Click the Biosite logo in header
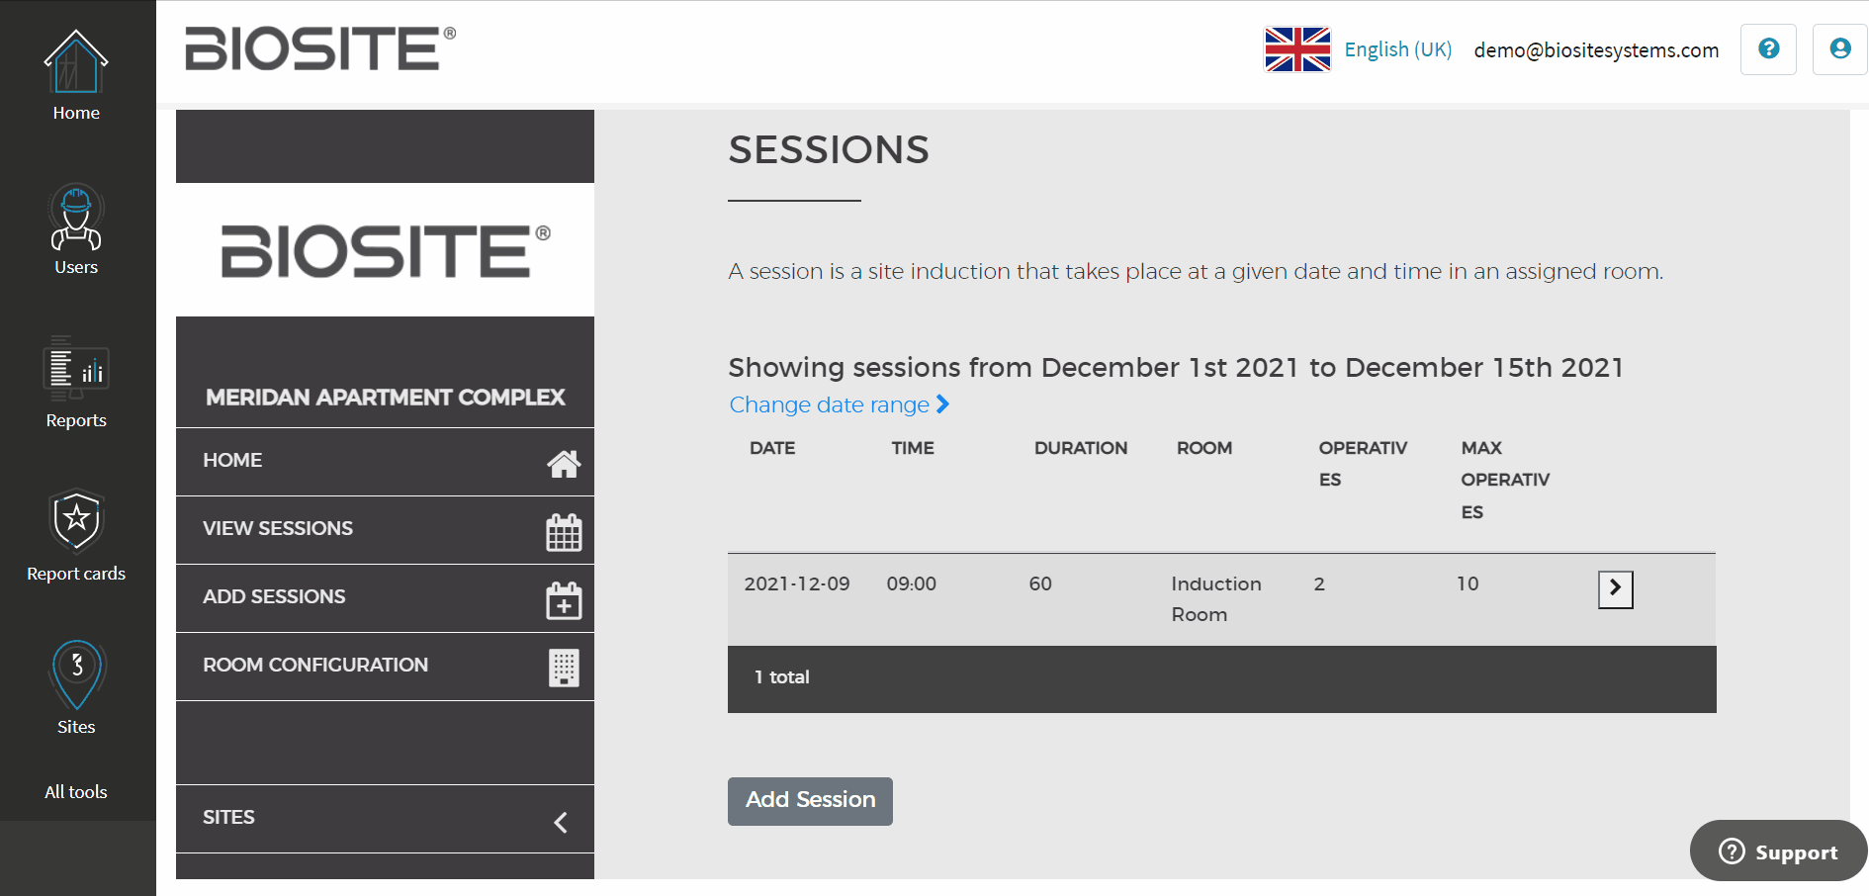 click(x=320, y=48)
